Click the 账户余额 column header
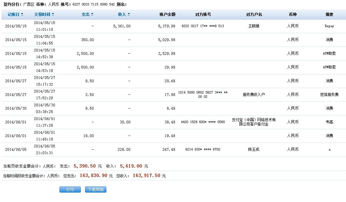 [x=167, y=15]
